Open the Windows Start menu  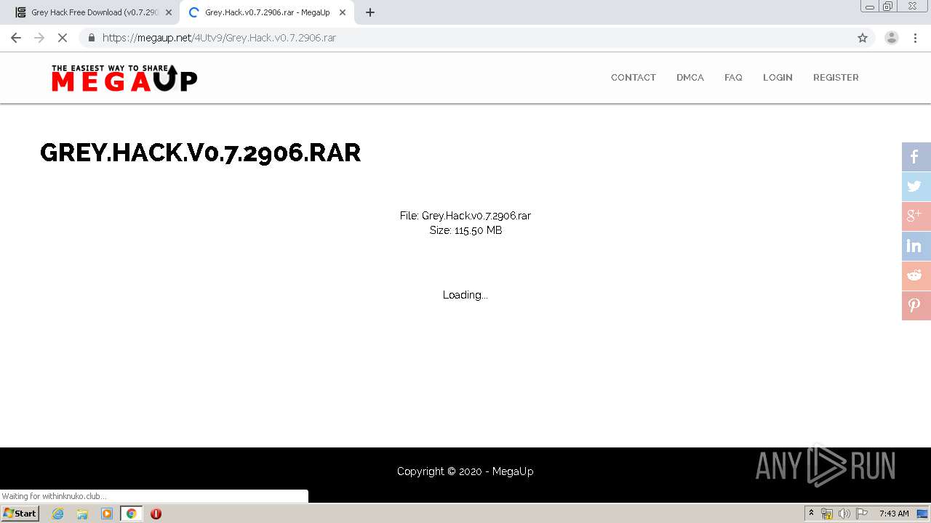(x=20, y=514)
